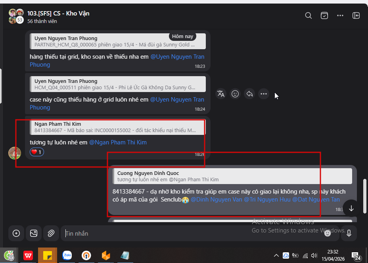Attach a file with the paperclip icon
This screenshot has height=263, width=368.
pos(51,233)
